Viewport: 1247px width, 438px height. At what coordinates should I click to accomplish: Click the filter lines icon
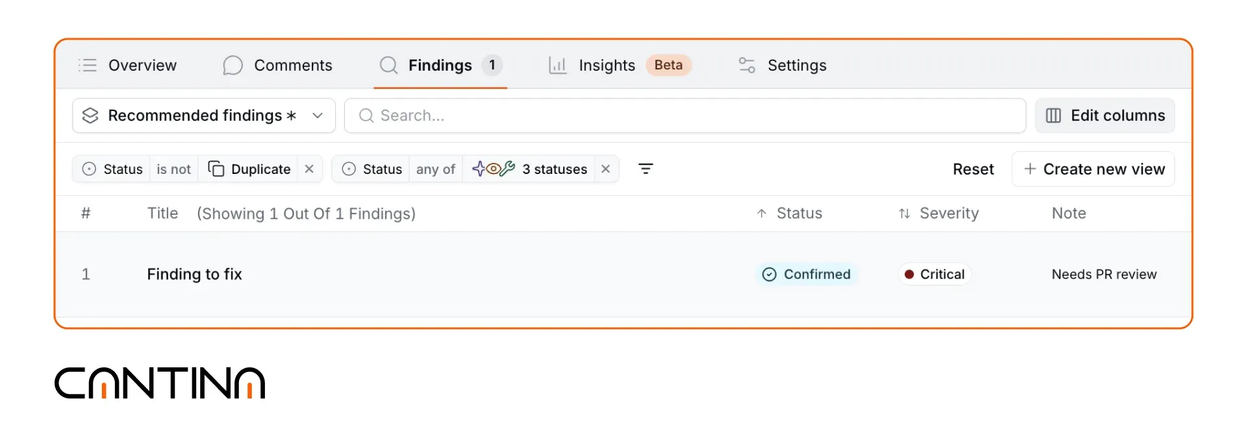pos(645,169)
